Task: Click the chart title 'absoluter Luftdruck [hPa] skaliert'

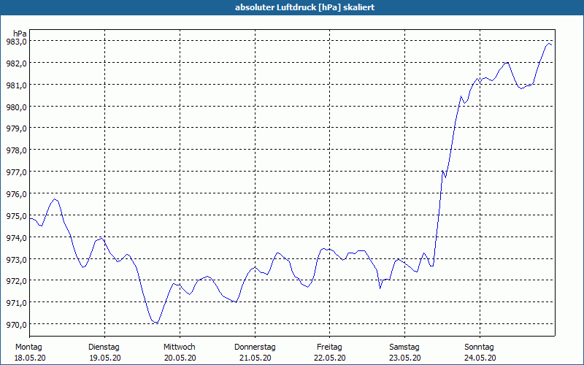Action: [x=304, y=7]
